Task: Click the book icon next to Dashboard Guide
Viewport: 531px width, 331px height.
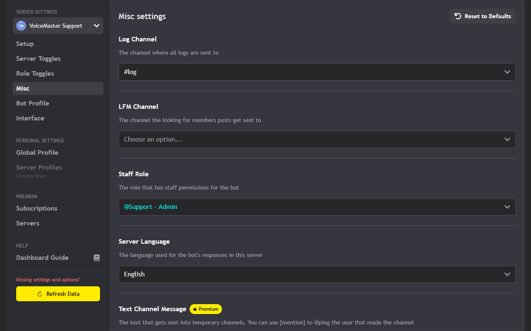Action: [97, 257]
